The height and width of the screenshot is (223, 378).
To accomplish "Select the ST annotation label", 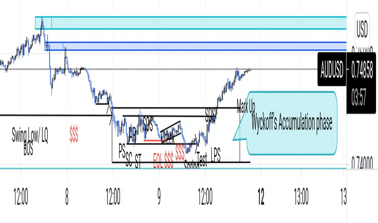I will pos(138,161).
